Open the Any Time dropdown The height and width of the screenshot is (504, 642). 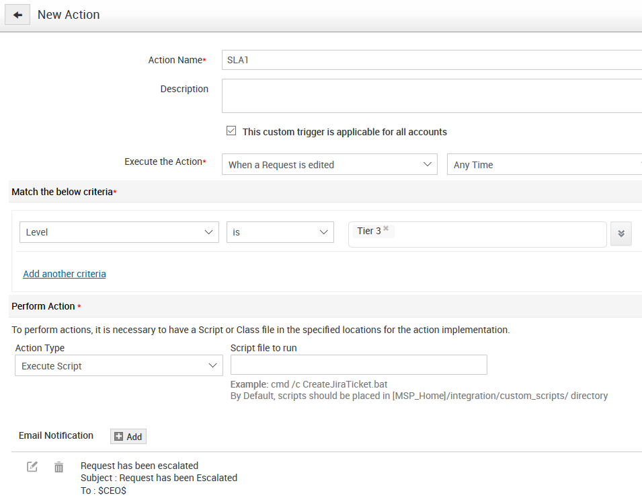click(545, 165)
